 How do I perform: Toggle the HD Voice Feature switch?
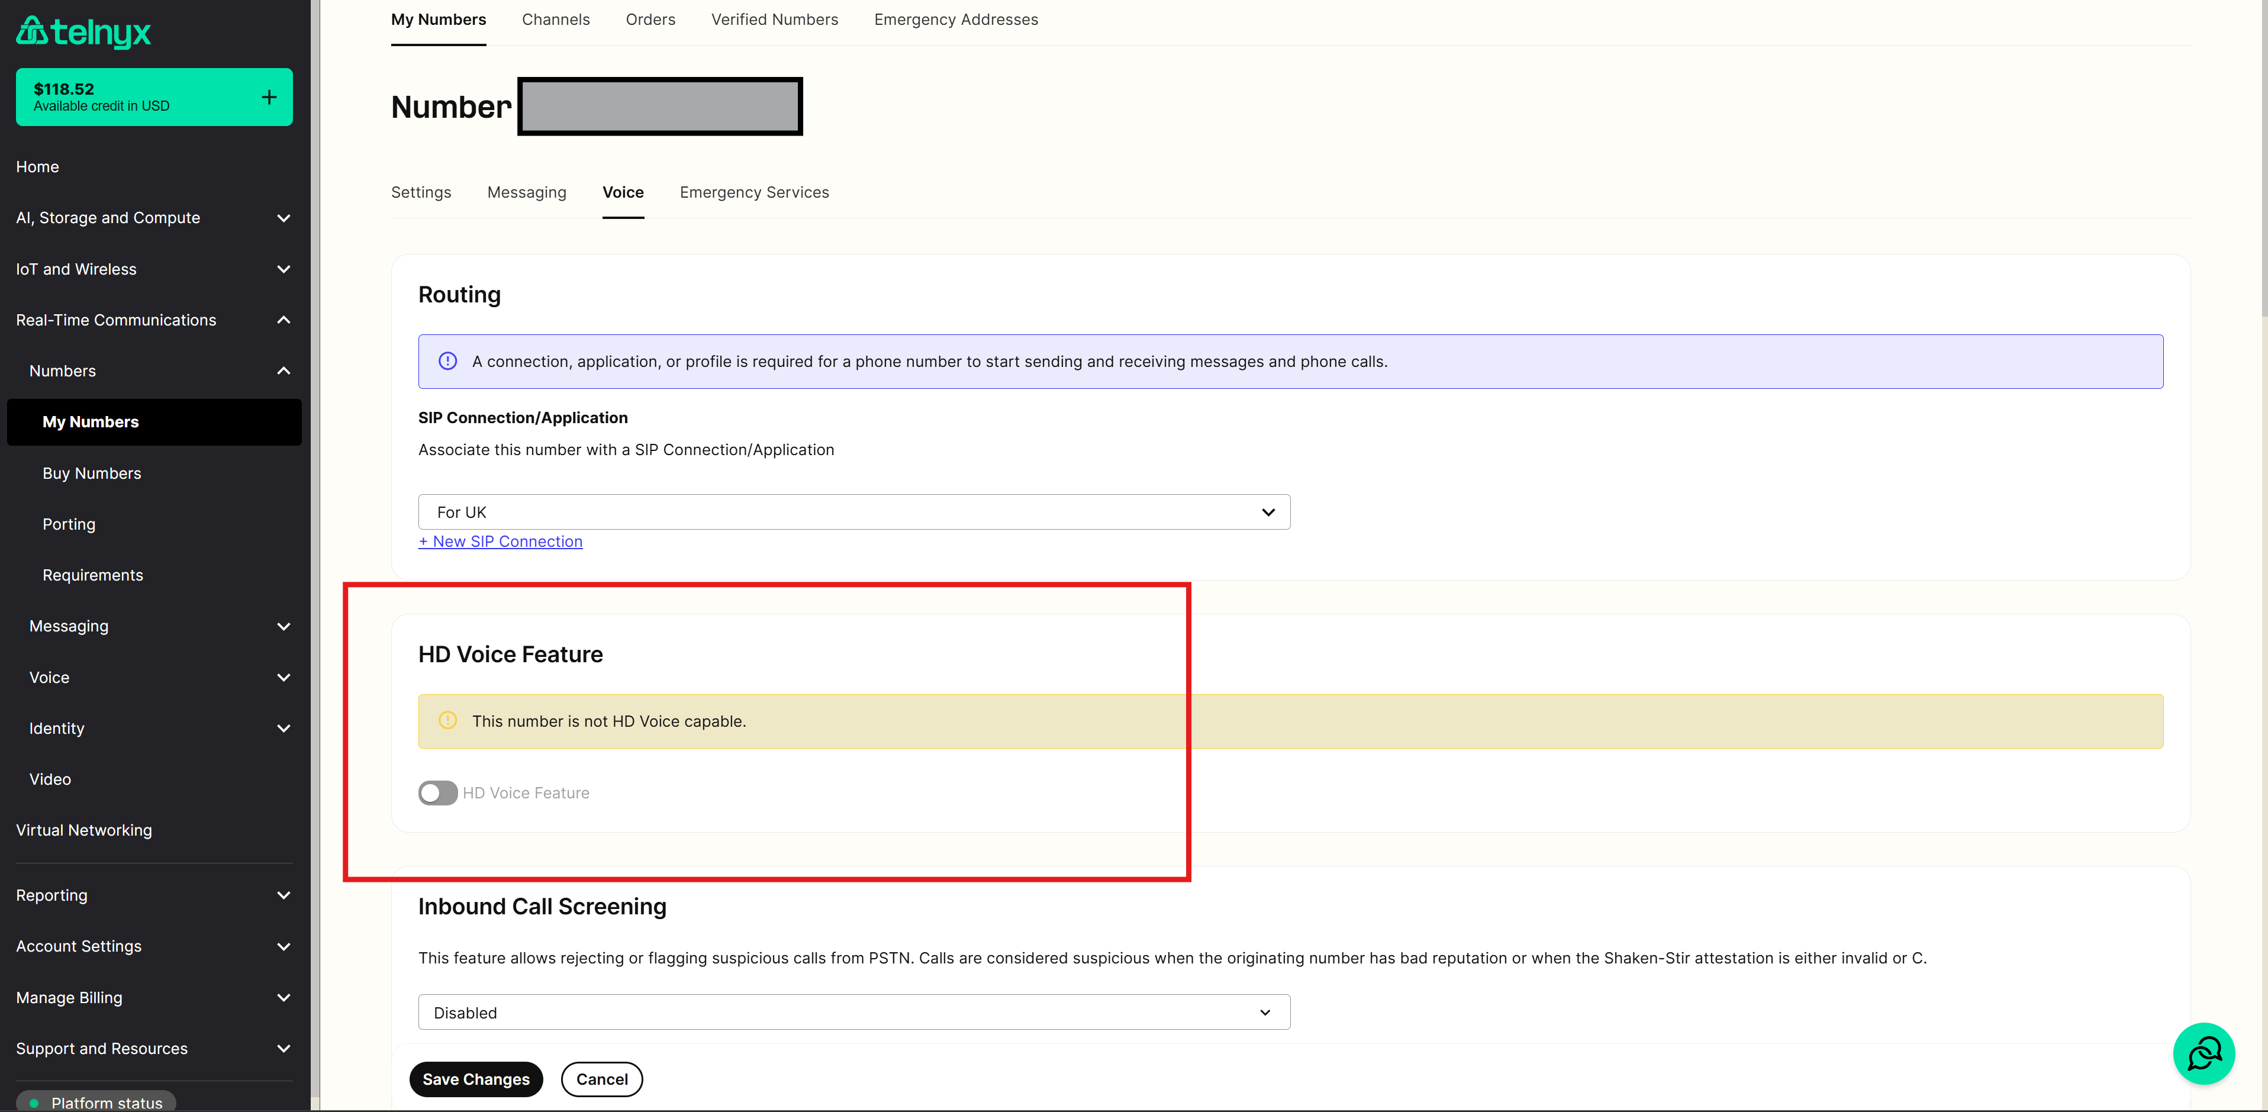(x=437, y=792)
